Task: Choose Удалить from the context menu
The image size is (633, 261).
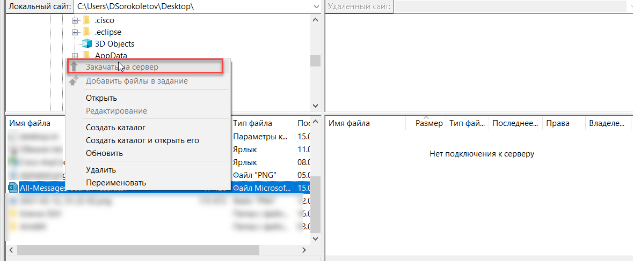Action: click(101, 170)
